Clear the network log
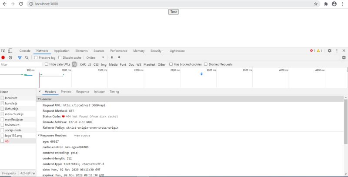348x177 pixels. (x=10, y=57)
